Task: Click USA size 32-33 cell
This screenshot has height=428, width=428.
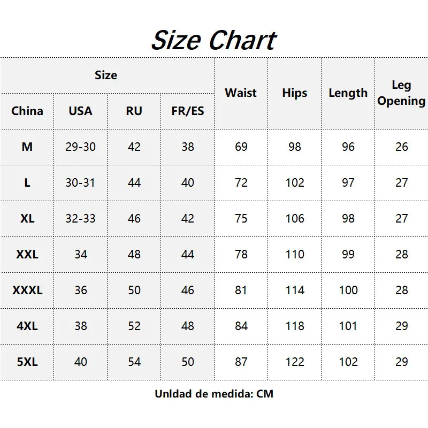Action: (x=80, y=218)
